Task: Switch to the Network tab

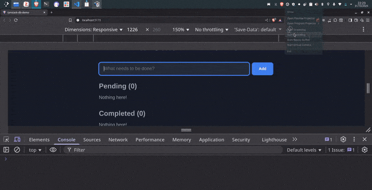Action: click(x=118, y=140)
